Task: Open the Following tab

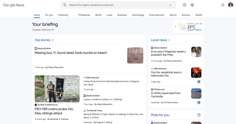Action: tap(63, 15)
